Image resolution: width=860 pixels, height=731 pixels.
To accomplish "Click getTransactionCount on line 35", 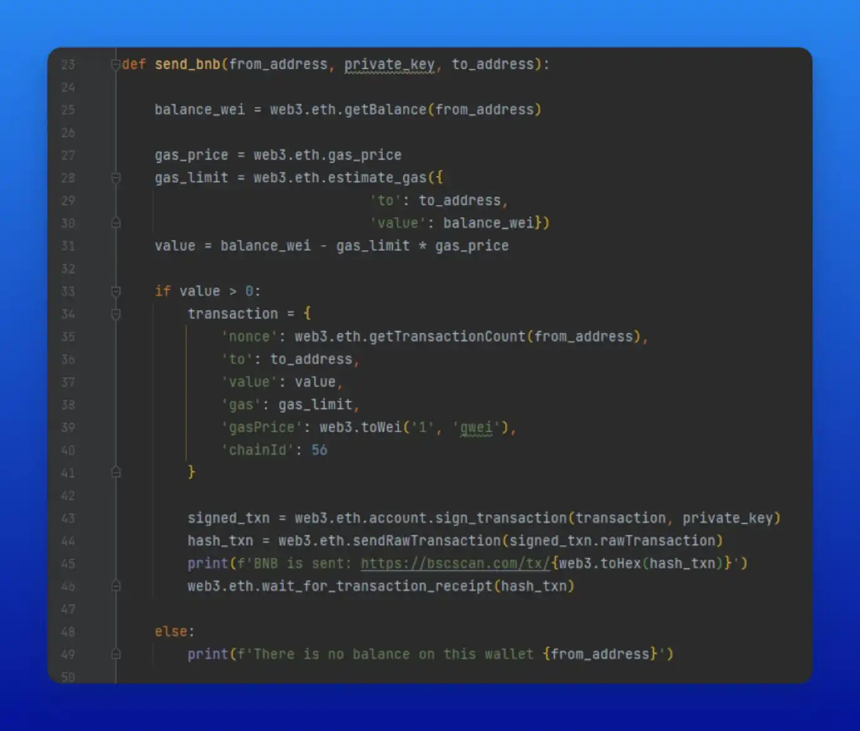I will (447, 336).
